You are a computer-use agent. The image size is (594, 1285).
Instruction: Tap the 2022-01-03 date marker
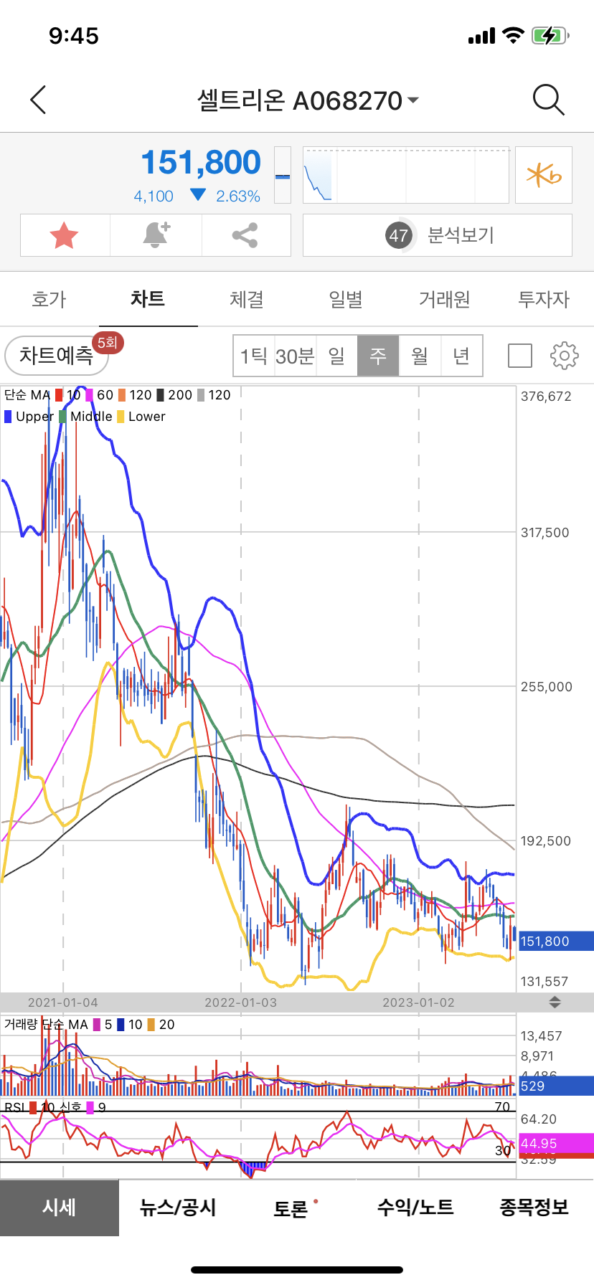tap(240, 1002)
